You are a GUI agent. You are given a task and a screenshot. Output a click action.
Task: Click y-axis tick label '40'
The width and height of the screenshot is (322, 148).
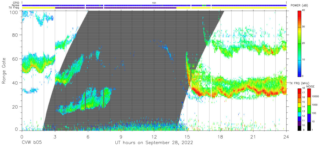[15, 83]
